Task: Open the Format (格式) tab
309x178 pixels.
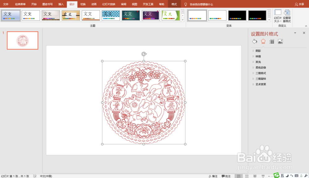Action: click(174, 4)
